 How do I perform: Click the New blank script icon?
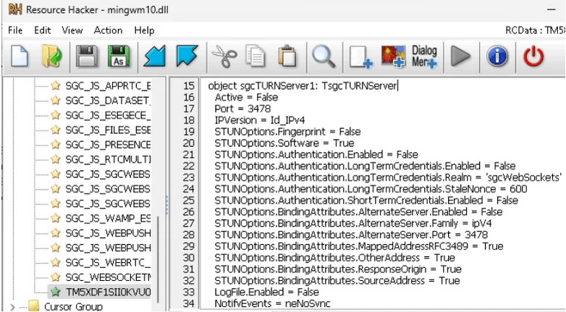[x=19, y=56]
